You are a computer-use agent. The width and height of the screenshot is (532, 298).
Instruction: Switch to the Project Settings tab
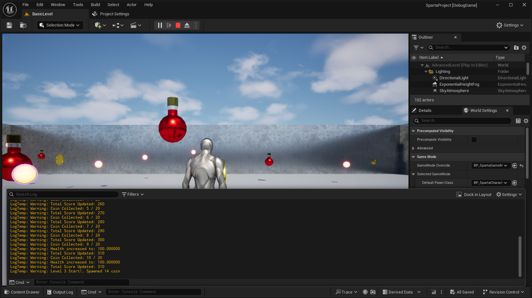pyautogui.click(x=111, y=14)
